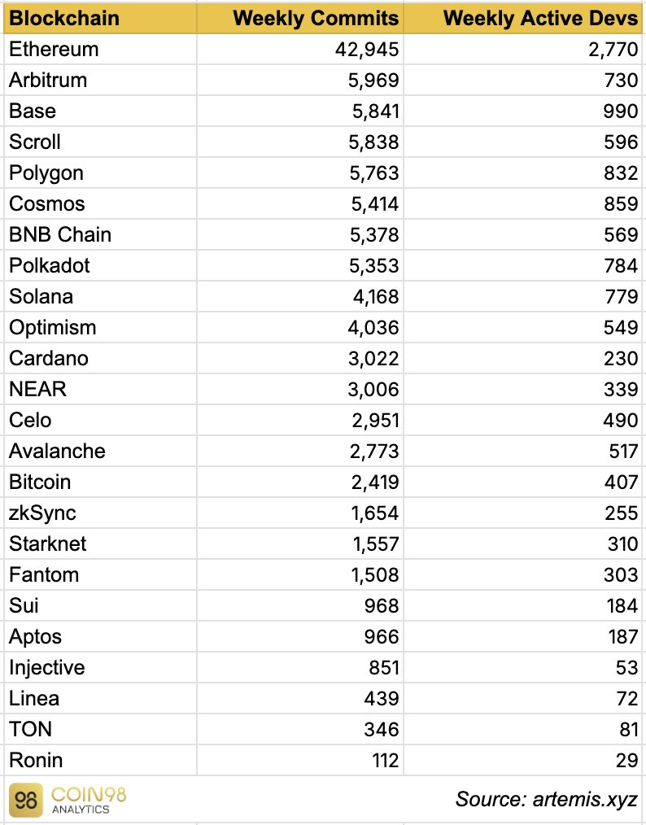Click Ronin's 112 commits cell

pyautogui.click(x=382, y=760)
